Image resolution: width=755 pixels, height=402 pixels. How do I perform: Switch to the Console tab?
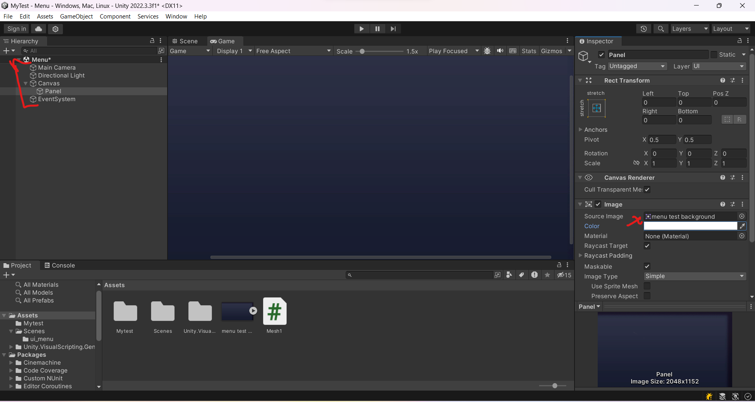coord(60,266)
